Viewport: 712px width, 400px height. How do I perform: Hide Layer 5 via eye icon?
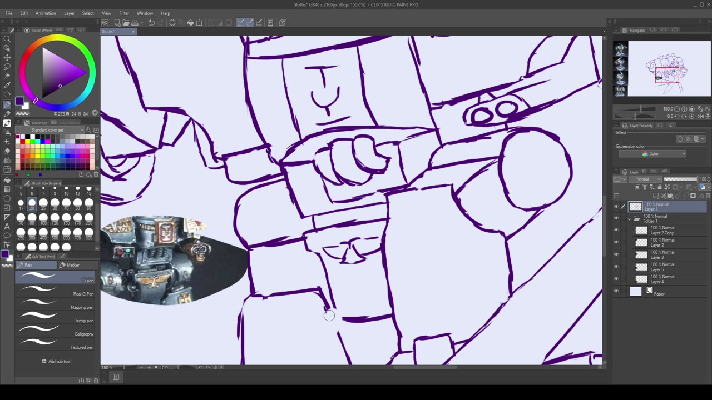coord(616,267)
